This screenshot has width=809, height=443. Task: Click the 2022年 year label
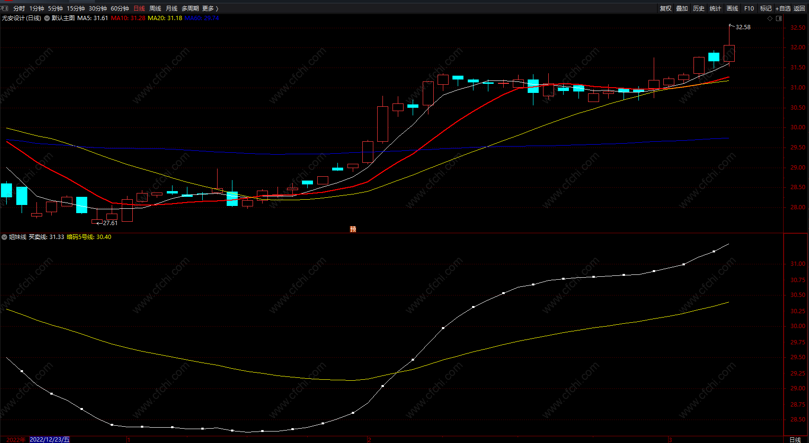click(x=16, y=440)
